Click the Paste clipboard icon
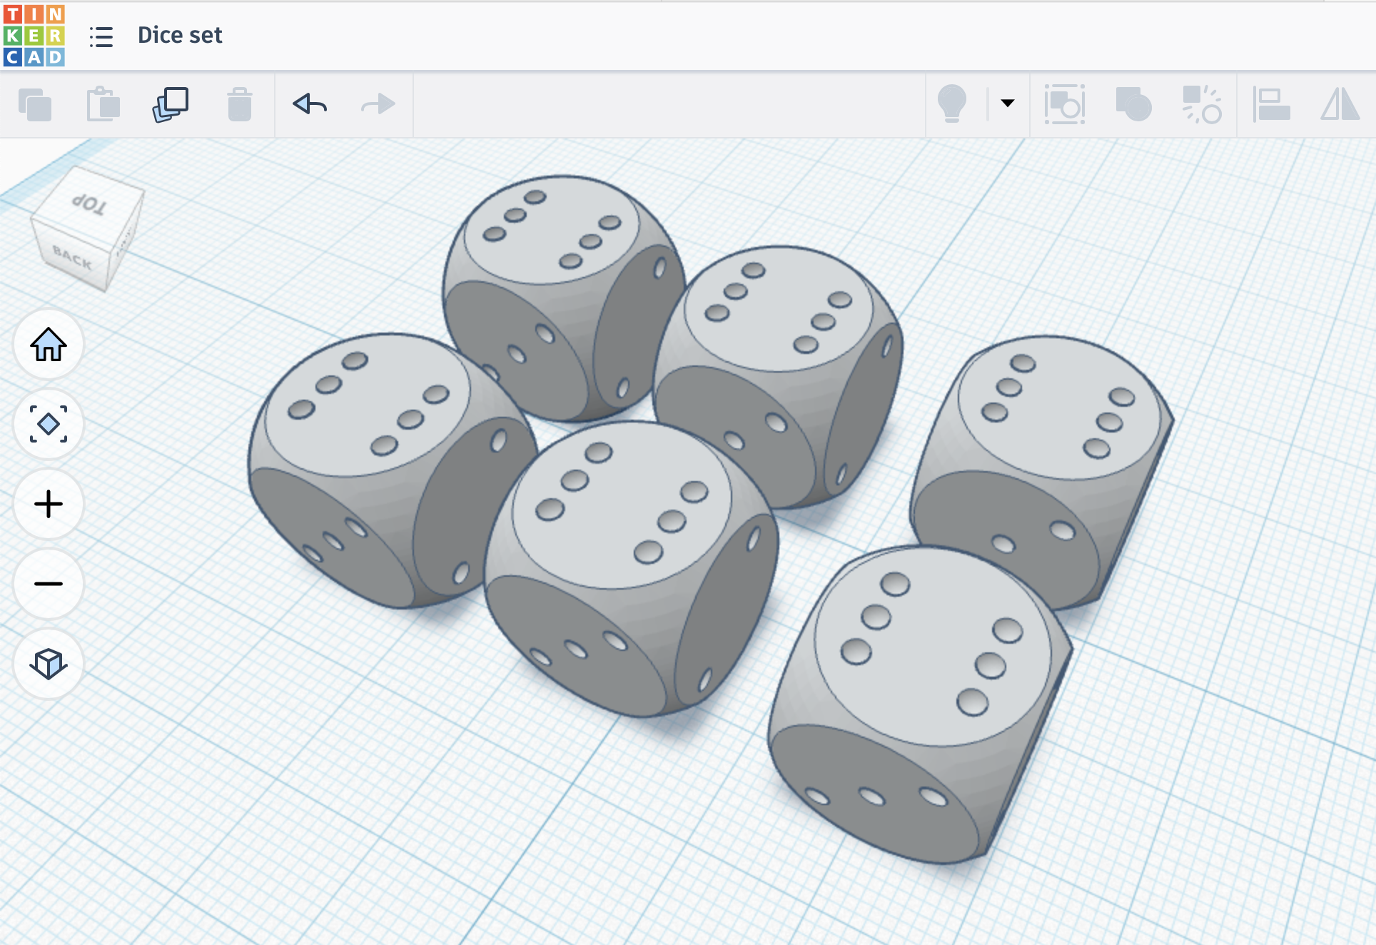This screenshot has height=945, width=1376. 103,104
